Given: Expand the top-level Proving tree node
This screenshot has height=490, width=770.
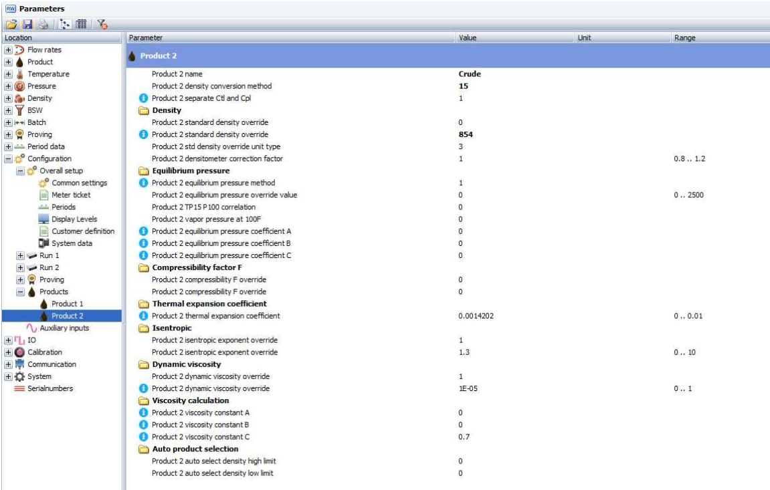Looking at the screenshot, I should click(x=8, y=134).
